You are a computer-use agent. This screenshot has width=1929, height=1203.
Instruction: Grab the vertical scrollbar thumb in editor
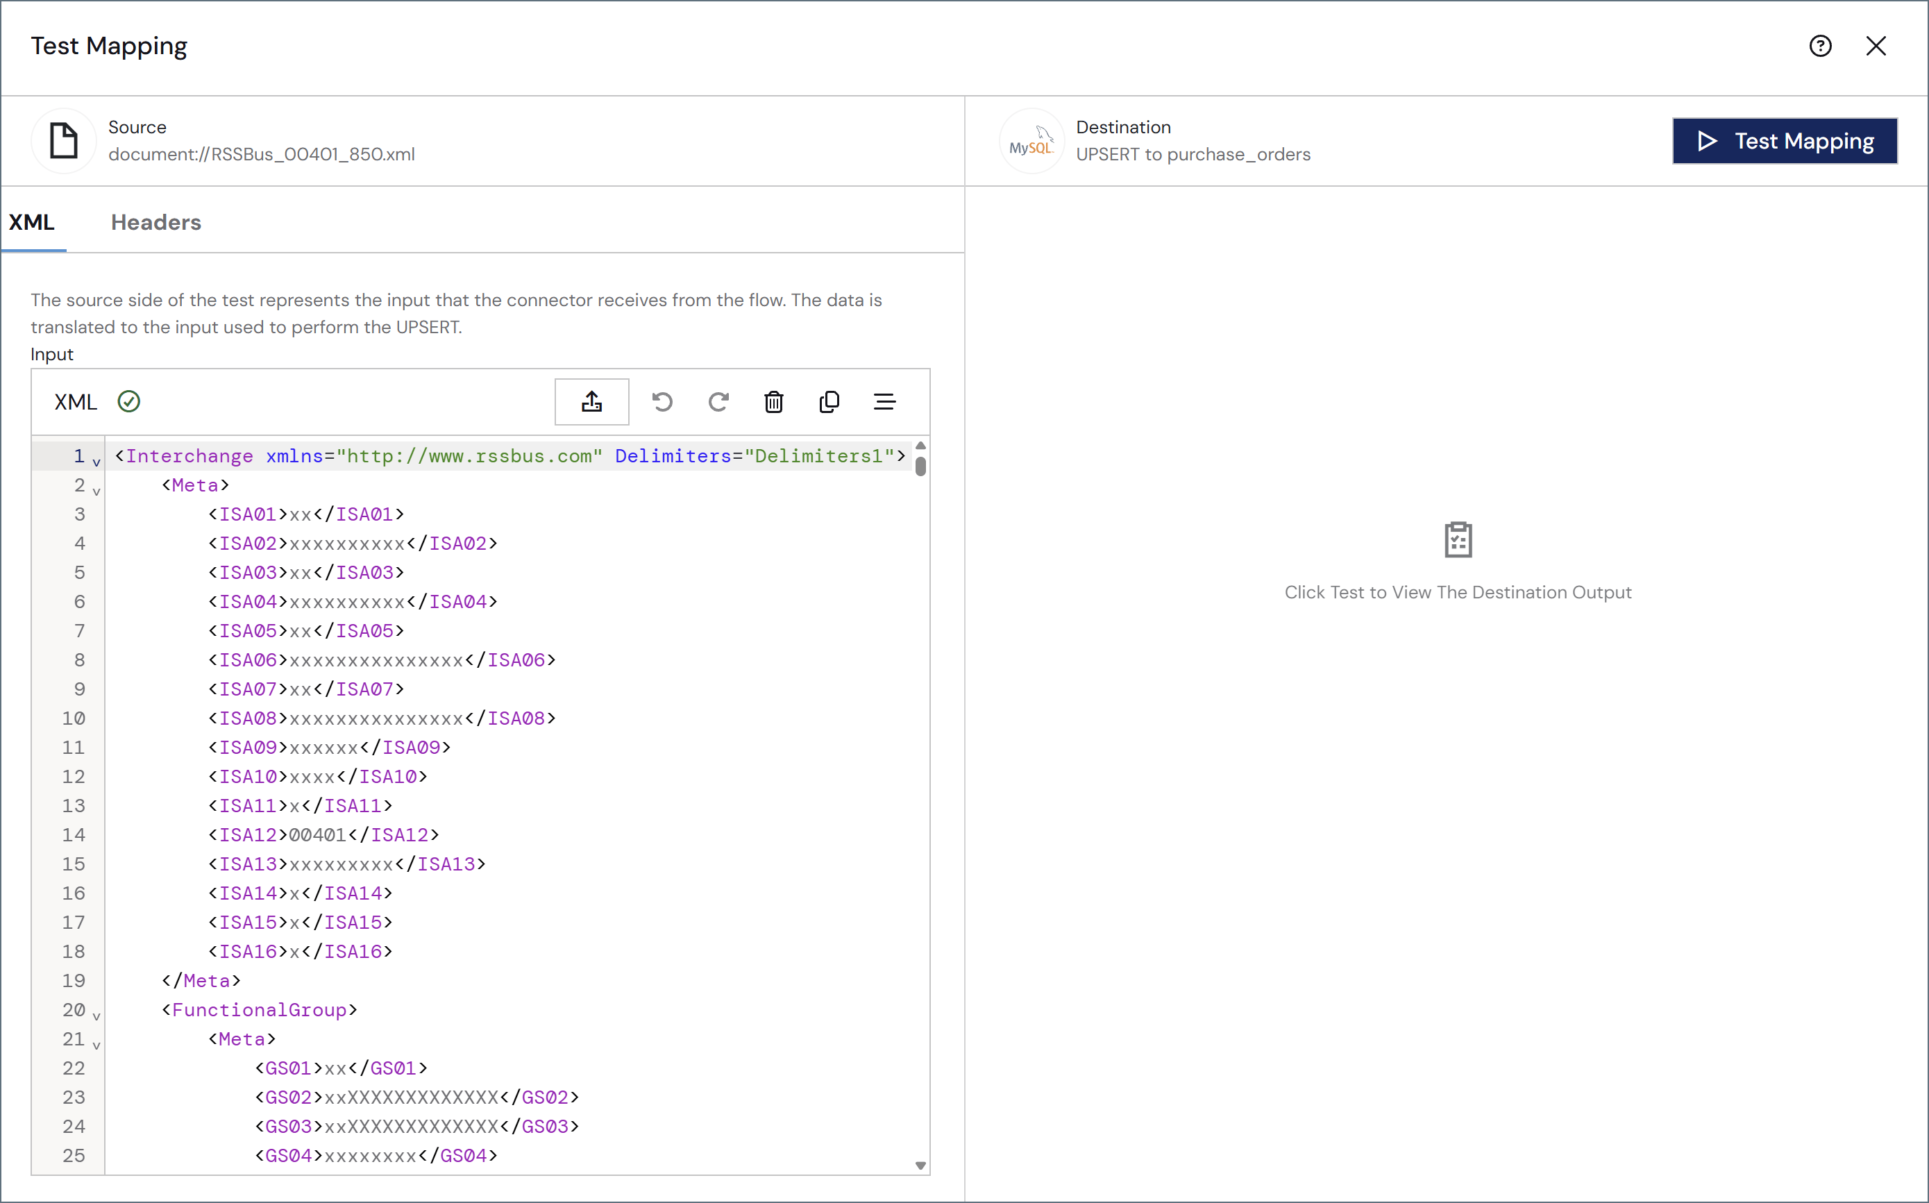(920, 466)
